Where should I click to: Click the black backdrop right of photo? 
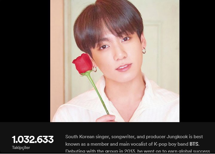(x=197, y=61)
